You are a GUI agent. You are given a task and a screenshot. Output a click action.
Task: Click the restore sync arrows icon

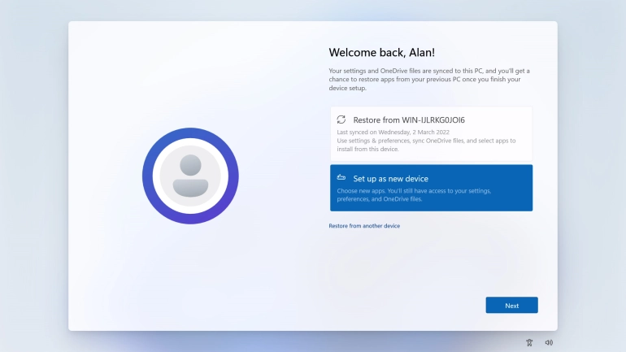[341, 120]
